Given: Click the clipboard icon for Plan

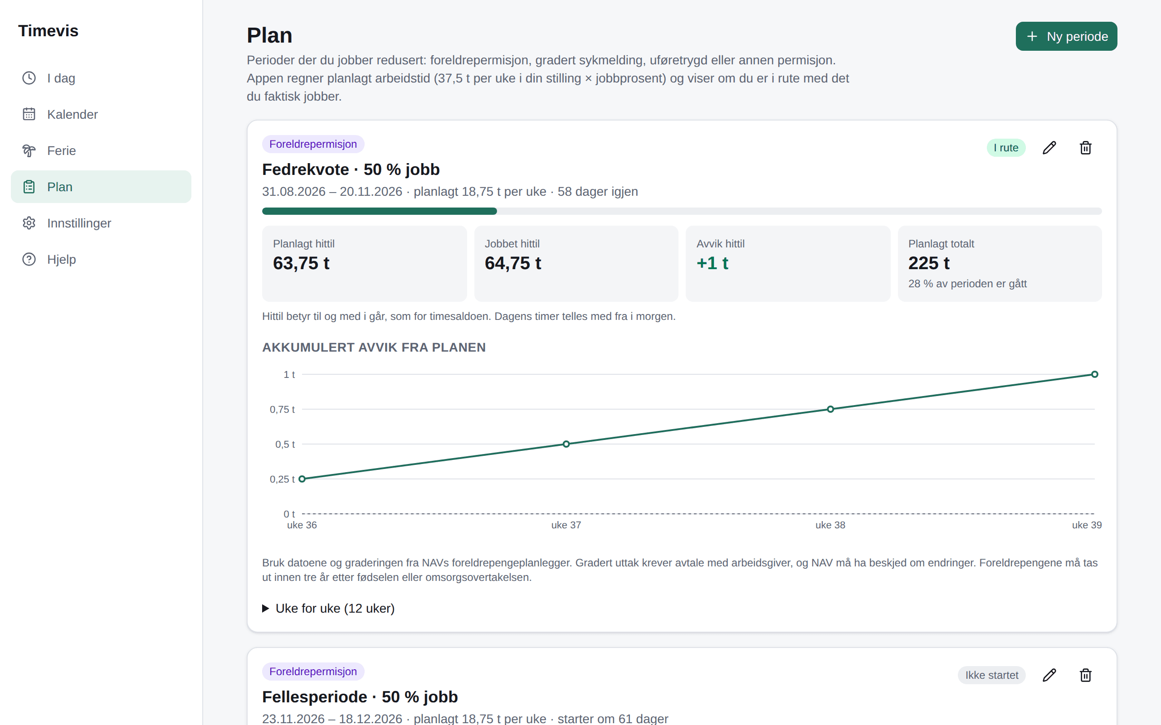Looking at the screenshot, I should (29, 187).
